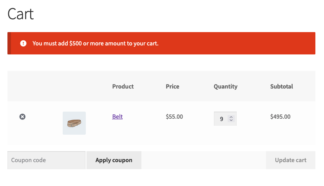Click inside the quantity number field
Viewport: 324px width, 186px height.
point(221,119)
